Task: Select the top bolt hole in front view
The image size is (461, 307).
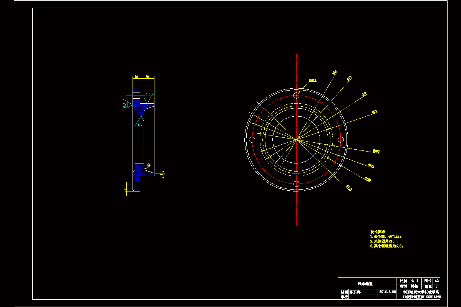Action: 296,95
